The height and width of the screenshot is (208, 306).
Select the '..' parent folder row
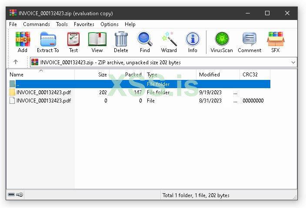pyautogui.click(x=140, y=84)
